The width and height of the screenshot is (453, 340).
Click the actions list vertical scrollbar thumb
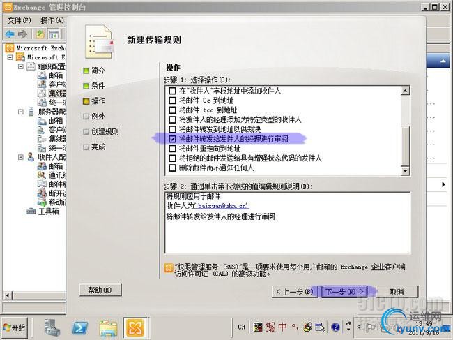[406, 145]
